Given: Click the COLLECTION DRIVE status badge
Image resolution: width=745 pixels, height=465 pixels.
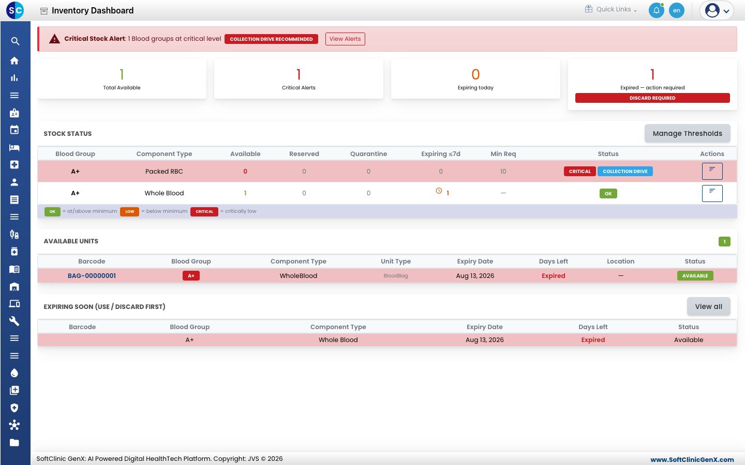Looking at the screenshot, I should (x=625, y=172).
